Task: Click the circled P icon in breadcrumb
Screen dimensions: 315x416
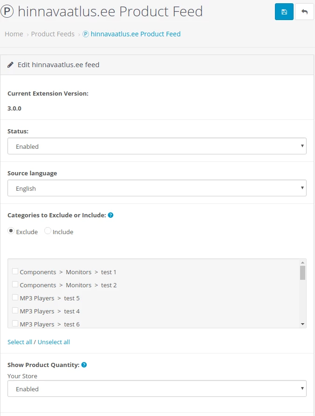Action: tap(86, 34)
